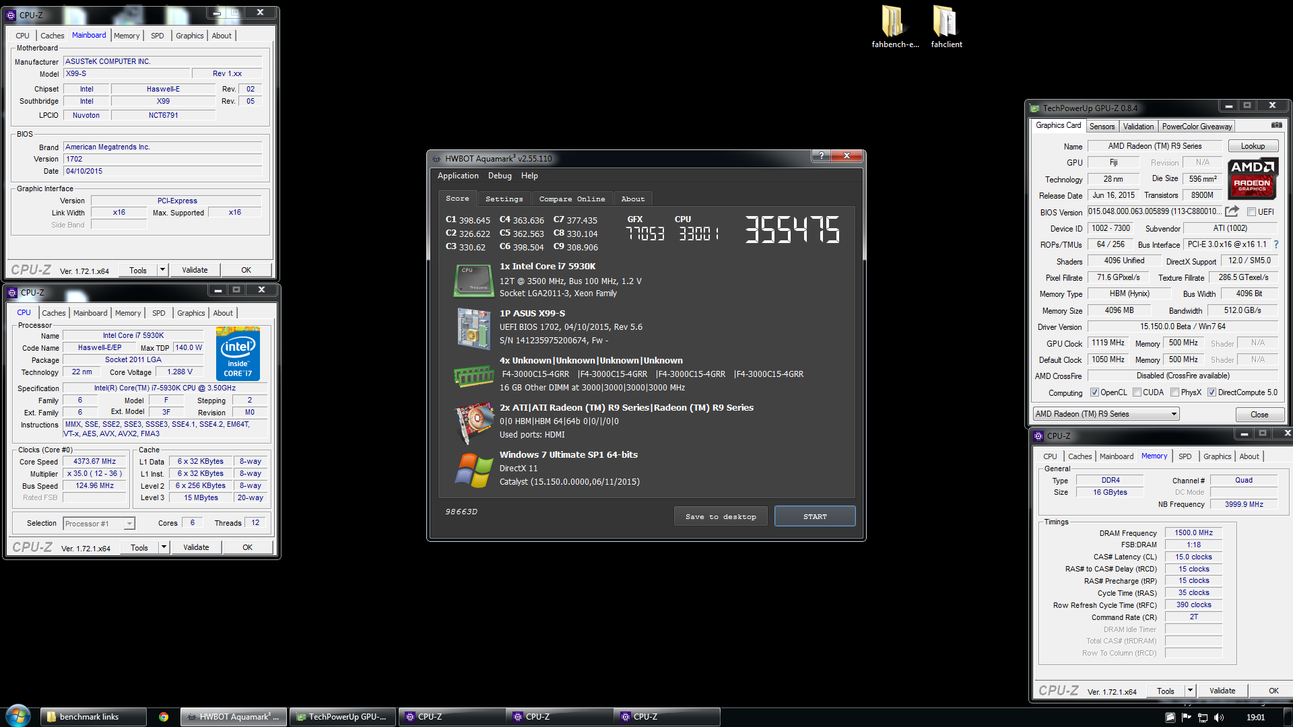Click Save to desktop button
The height and width of the screenshot is (727, 1293).
click(721, 516)
